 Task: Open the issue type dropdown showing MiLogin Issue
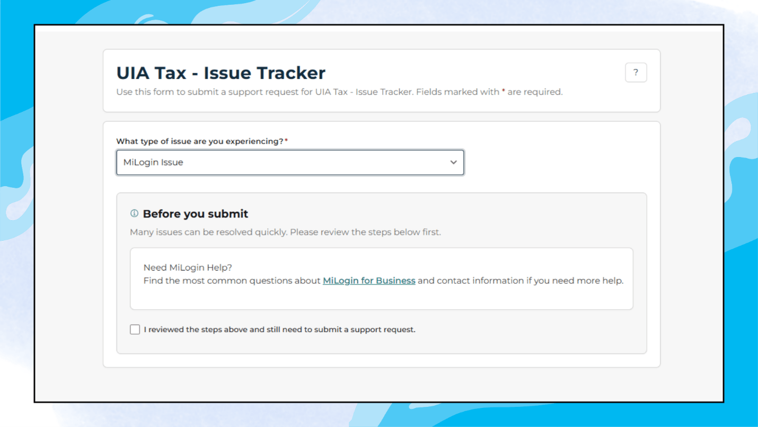point(290,162)
